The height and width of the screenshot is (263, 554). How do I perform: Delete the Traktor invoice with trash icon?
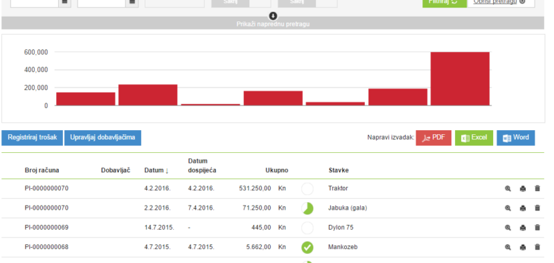click(537, 188)
